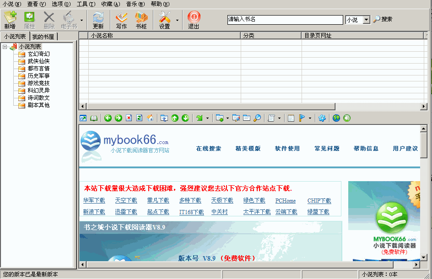Image resolution: width=432 pixels, height=279 pixels.
Task: Click the 退出 exit button
Action: pyautogui.click(x=194, y=20)
